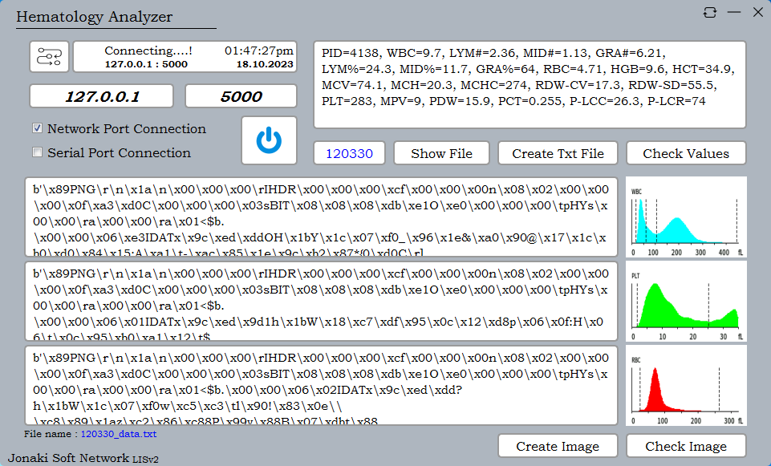Screen dimensions: 771x466
Task: Click the PID results text box
Action: tap(530, 84)
